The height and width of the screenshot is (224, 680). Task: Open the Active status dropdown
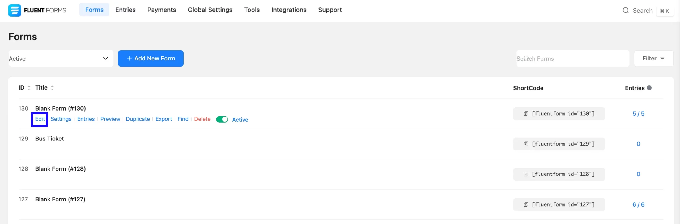click(61, 58)
